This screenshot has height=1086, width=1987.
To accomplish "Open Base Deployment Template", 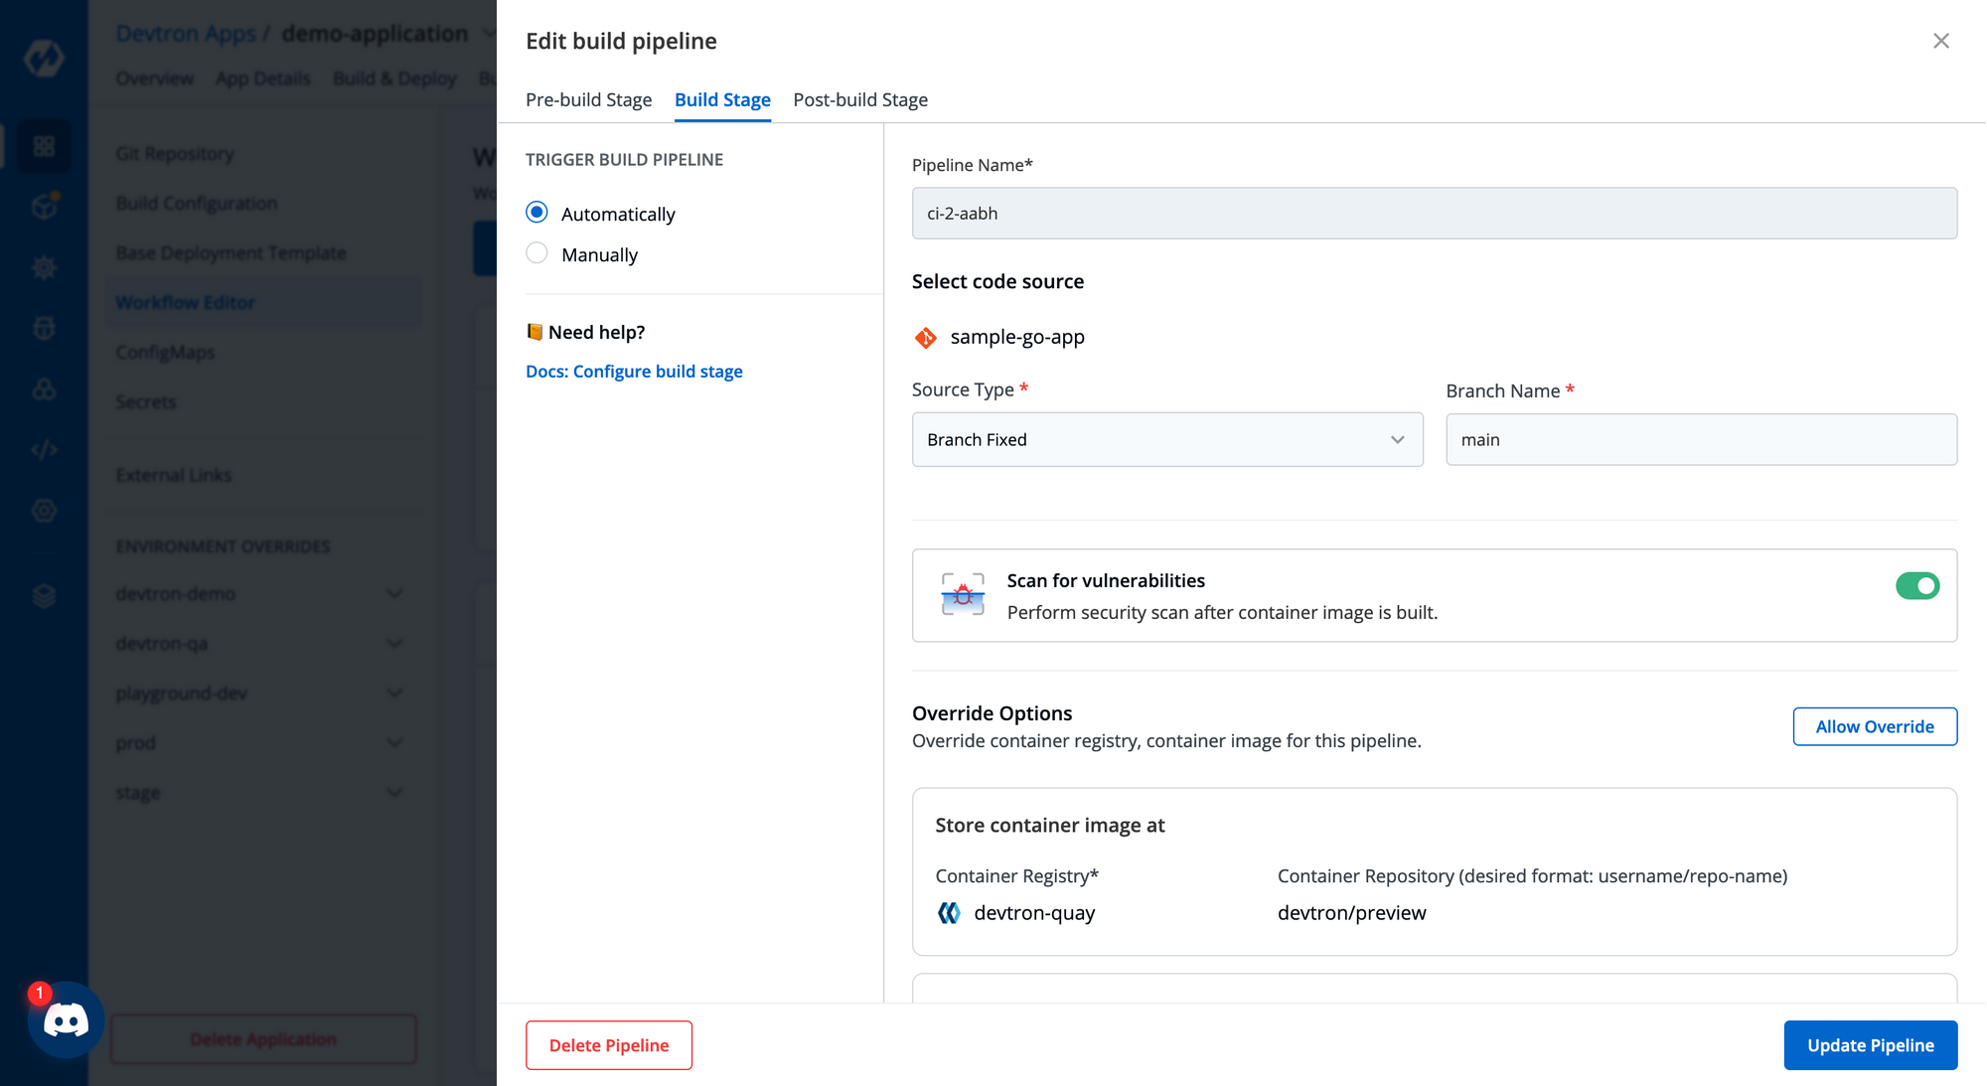I will [x=230, y=253].
